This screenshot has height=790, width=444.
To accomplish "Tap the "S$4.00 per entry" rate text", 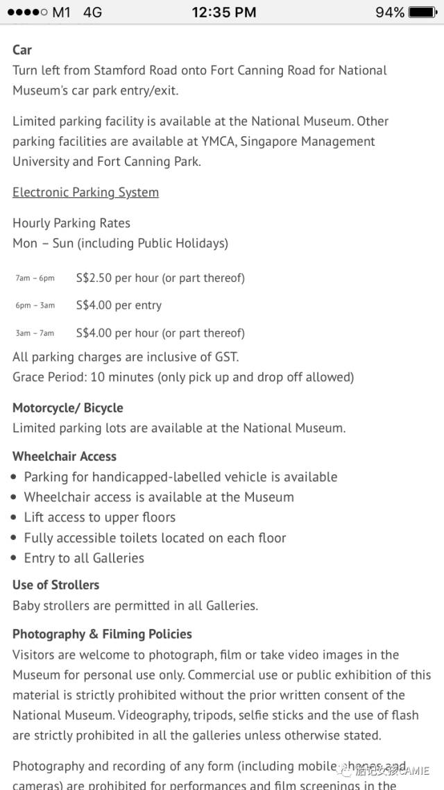I will click(x=119, y=305).
